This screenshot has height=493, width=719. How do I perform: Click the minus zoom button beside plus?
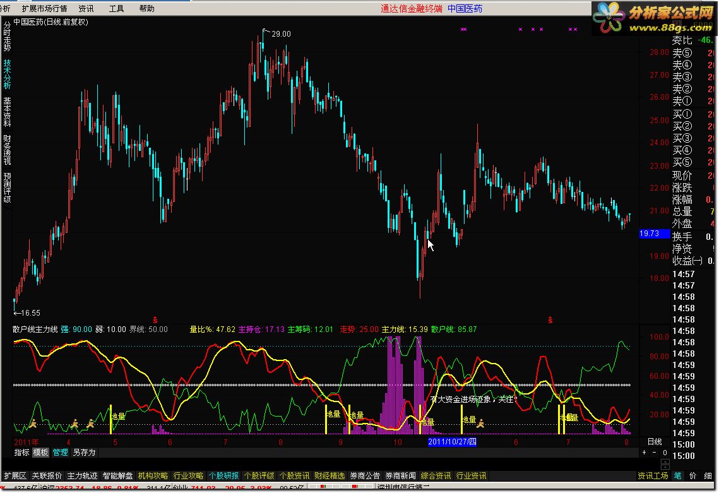point(655,453)
